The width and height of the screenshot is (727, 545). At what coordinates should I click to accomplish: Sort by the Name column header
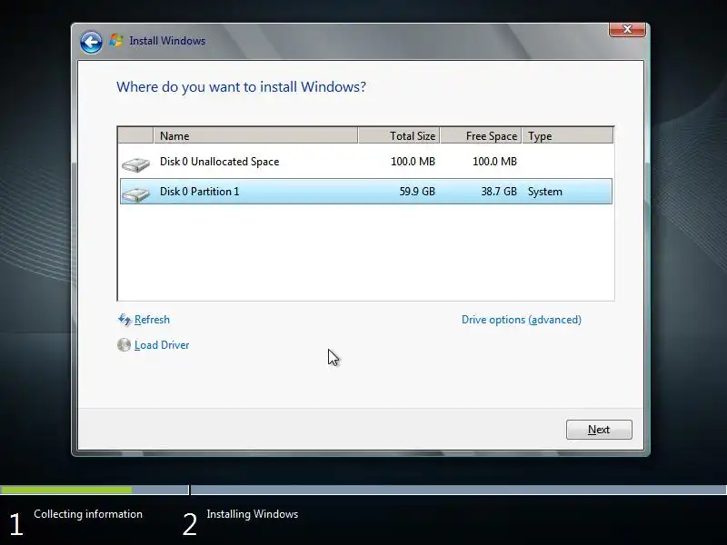click(255, 135)
